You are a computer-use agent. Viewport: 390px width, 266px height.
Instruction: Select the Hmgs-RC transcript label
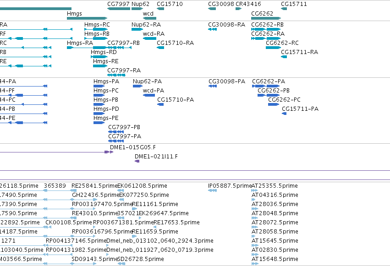coord(97,25)
